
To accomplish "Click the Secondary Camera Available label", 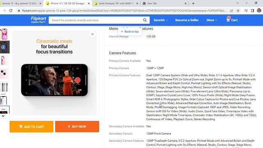I will click(127, 126).
